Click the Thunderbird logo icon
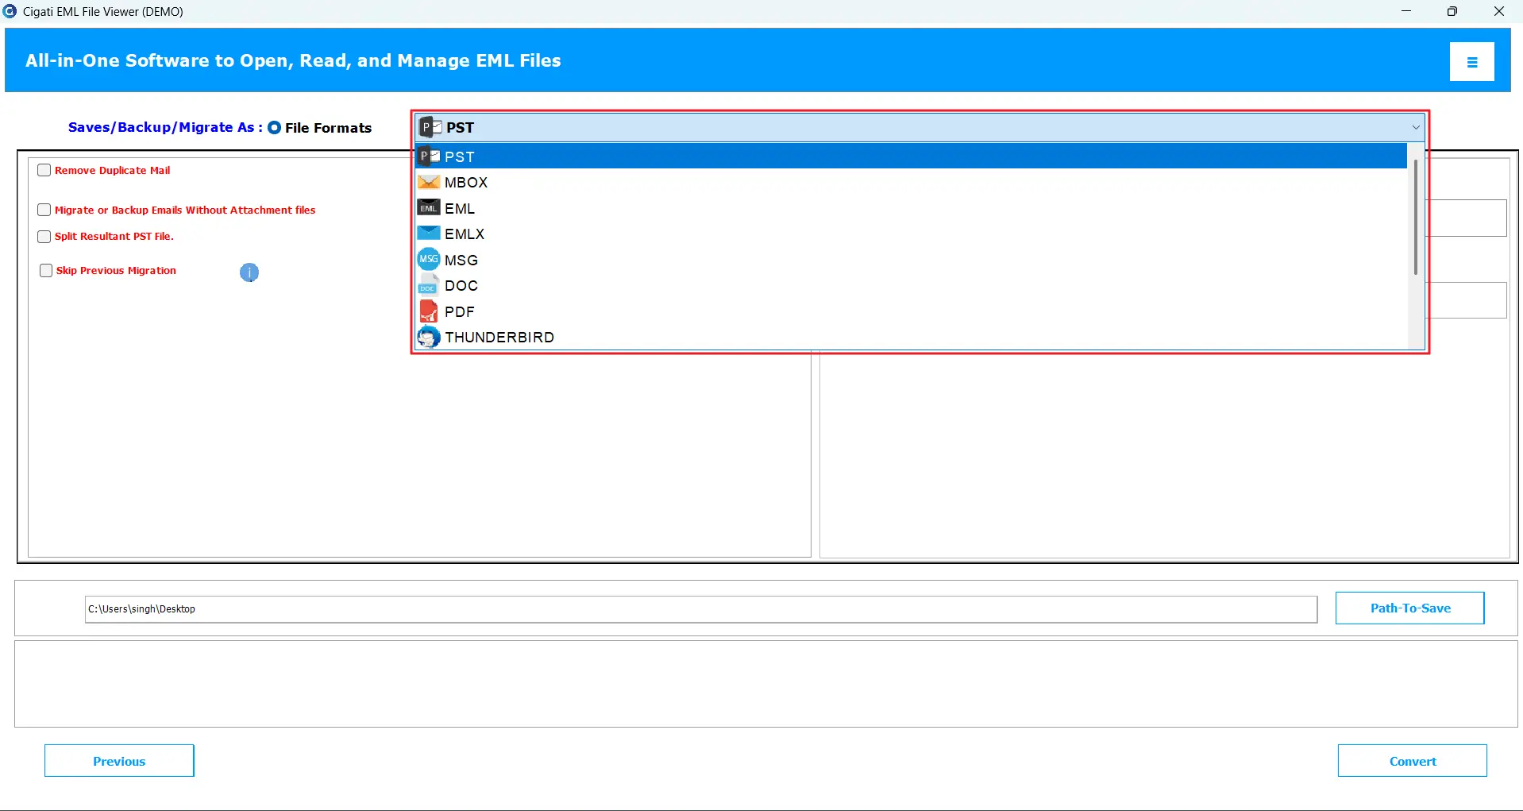1523x811 pixels. (429, 338)
